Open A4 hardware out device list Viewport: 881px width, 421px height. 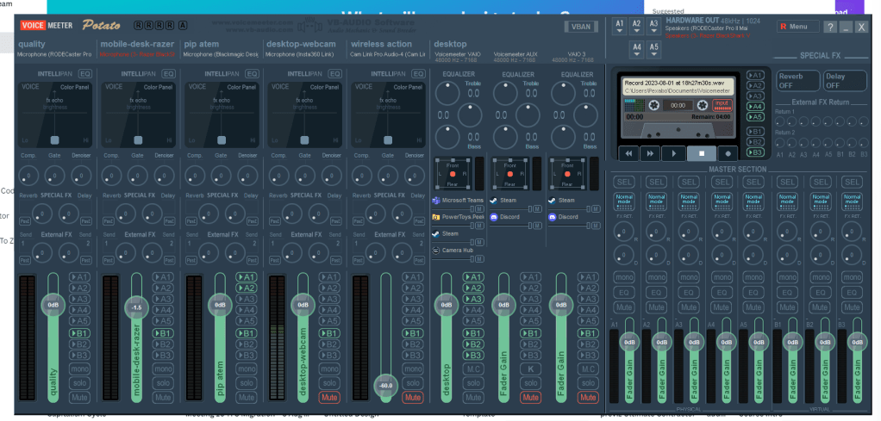point(636,50)
